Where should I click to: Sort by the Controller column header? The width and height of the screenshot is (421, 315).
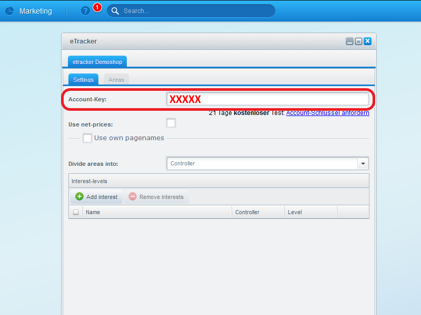tap(258, 212)
